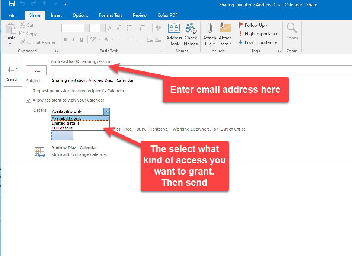Expand the Paste options arrow
Screen dimensions: 352x256
[10, 44]
